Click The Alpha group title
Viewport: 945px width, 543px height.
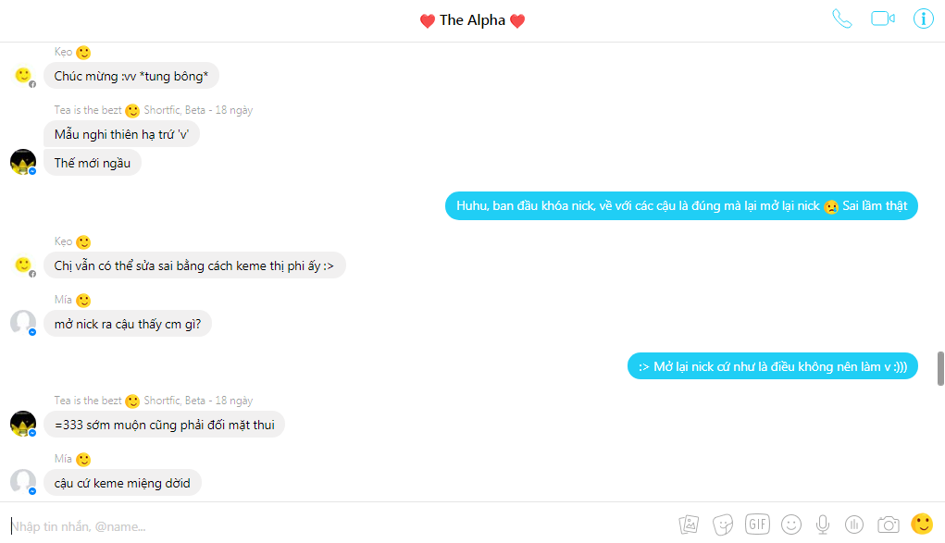point(472,19)
